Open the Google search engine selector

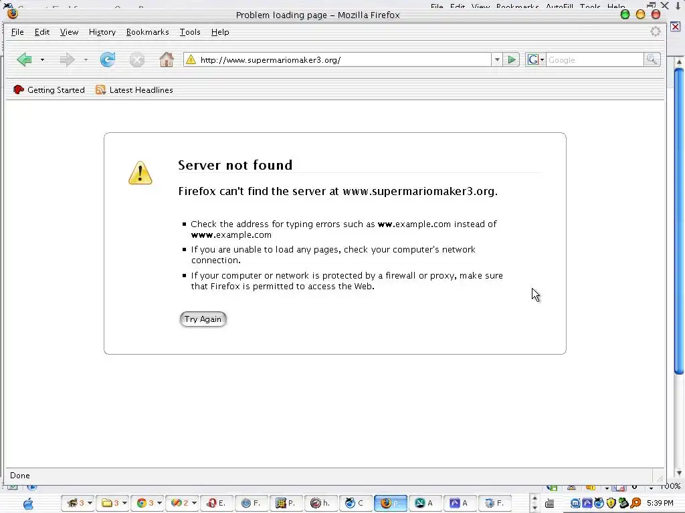tap(536, 59)
